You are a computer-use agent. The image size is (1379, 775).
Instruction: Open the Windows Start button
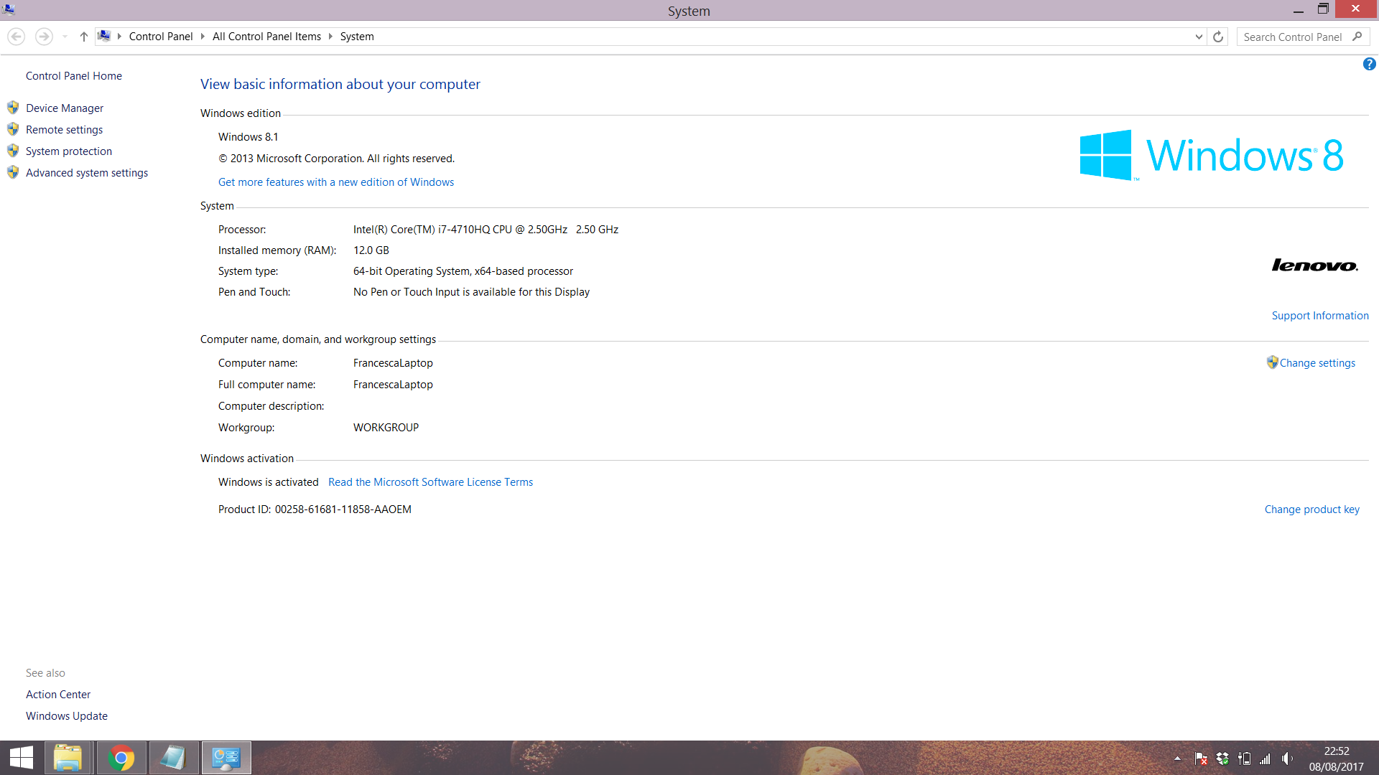22,758
